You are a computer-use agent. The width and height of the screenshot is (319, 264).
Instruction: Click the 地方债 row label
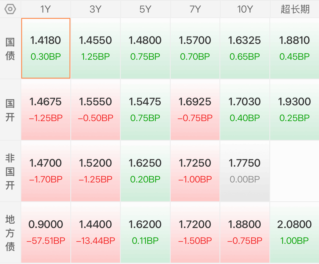(x=10, y=233)
